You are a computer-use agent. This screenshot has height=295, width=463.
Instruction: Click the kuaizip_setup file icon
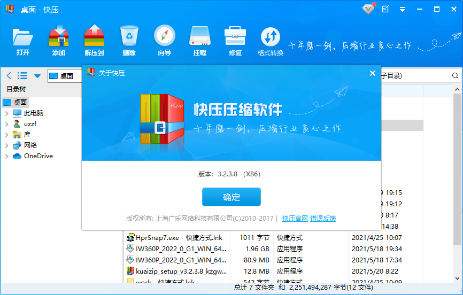click(x=130, y=271)
